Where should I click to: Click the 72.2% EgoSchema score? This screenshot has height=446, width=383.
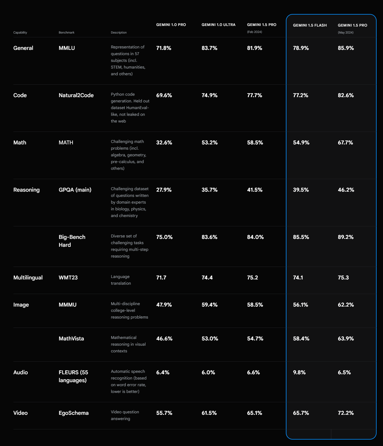pos(346,413)
